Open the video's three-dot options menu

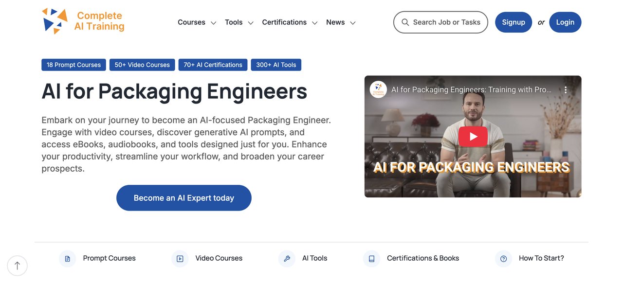coord(566,90)
